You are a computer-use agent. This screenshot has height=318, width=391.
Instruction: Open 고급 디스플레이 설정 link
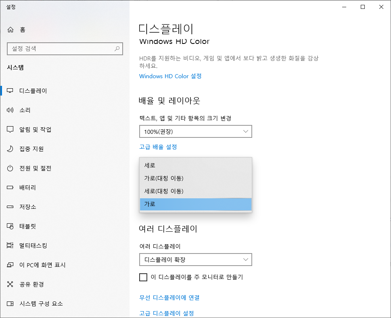[167, 313]
